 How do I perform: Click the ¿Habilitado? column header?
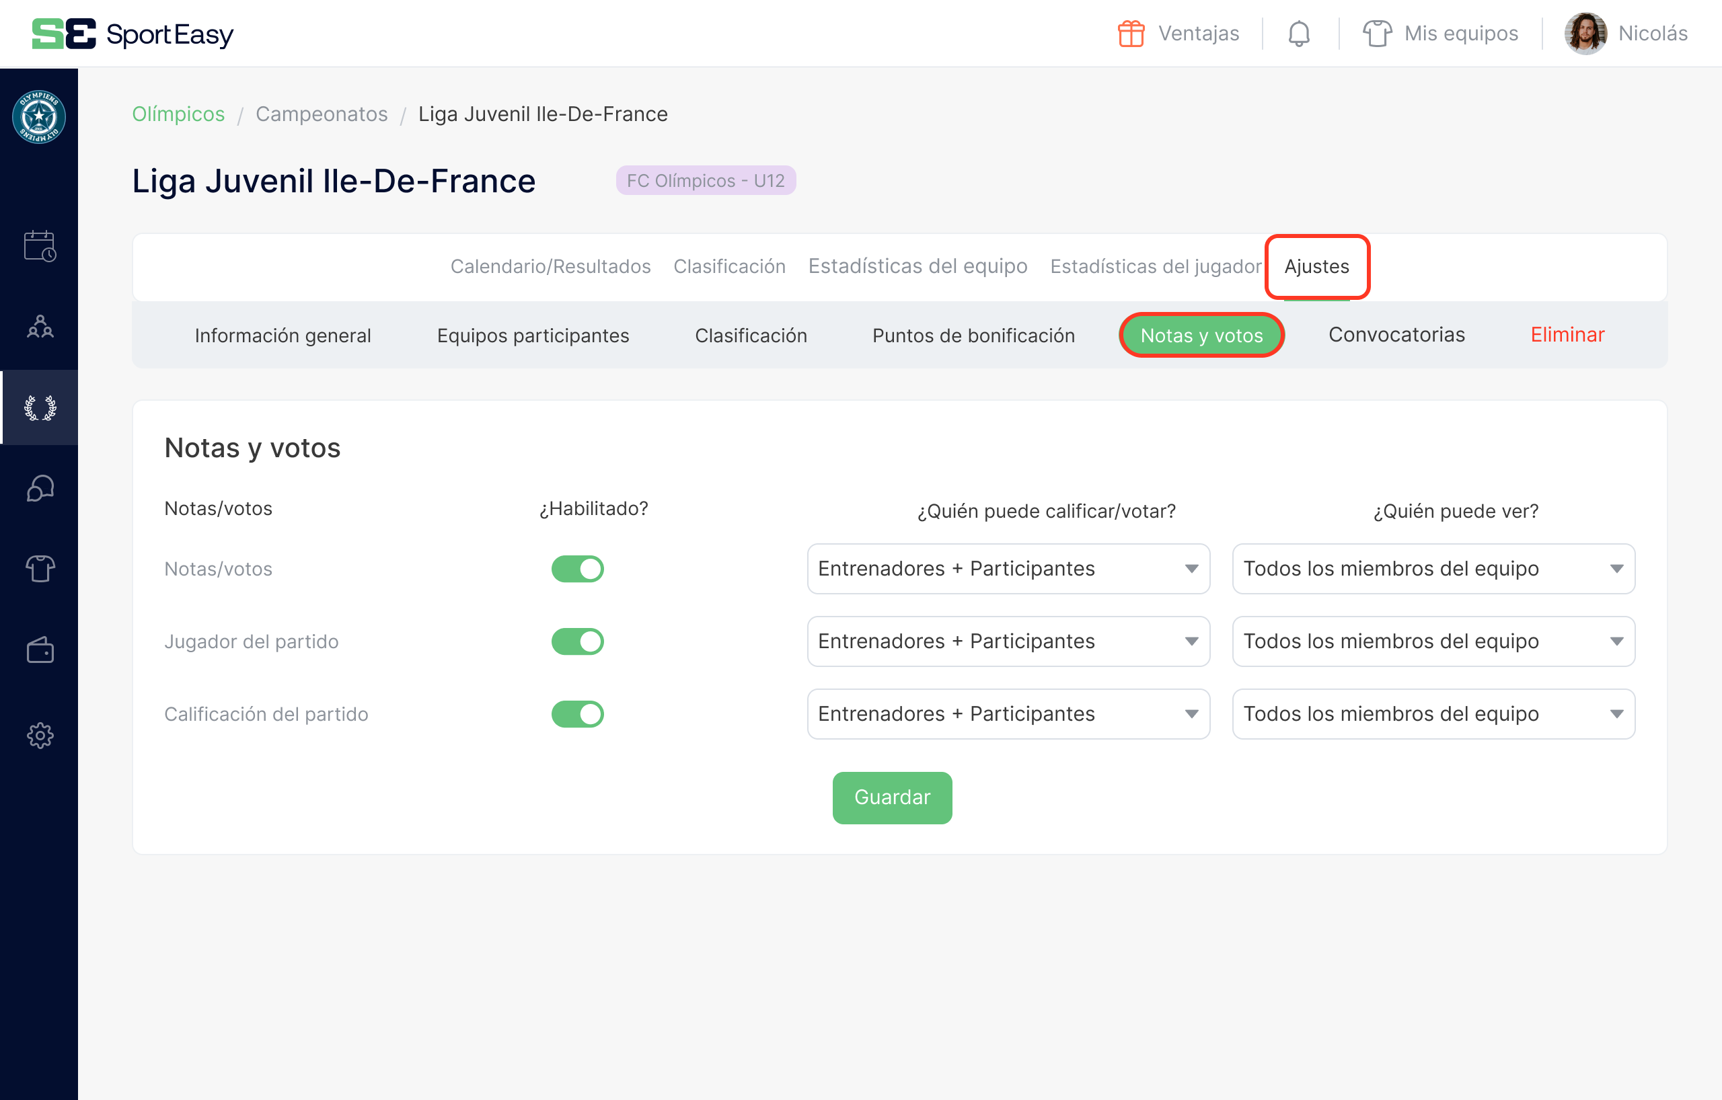pyautogui.click(x=593, y=509)
